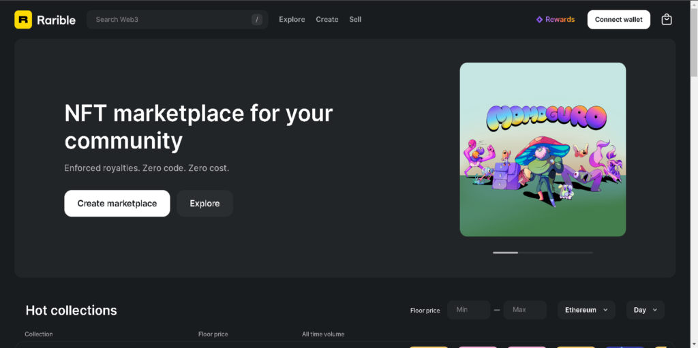Open the Explore menu in top navigation

tap(292, 20)
